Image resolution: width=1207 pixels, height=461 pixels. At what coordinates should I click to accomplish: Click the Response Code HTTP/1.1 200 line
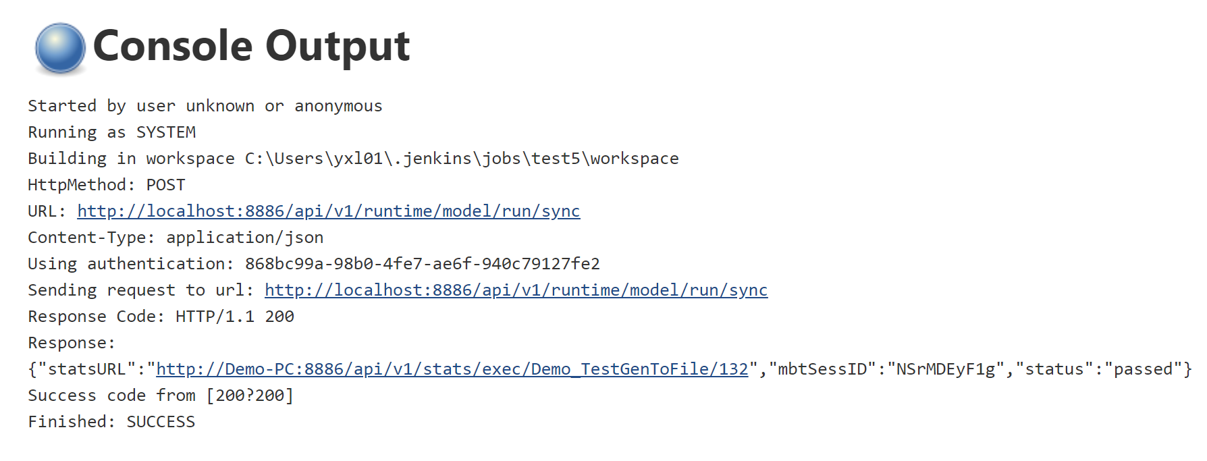click(161, 317)
